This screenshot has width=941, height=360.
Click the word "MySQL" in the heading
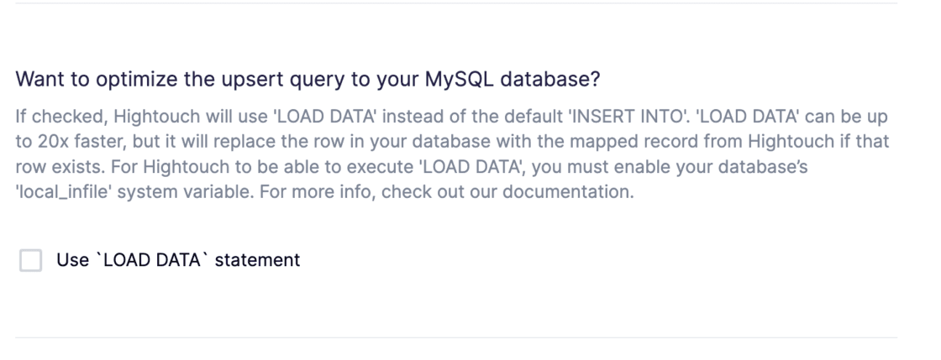[x=460, y=80]
